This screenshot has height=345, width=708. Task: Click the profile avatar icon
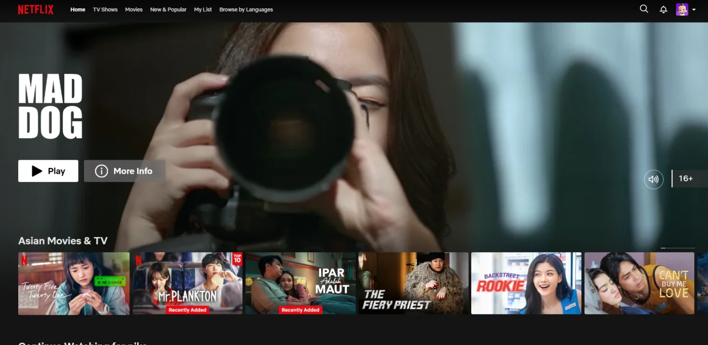tap(682, 9)
